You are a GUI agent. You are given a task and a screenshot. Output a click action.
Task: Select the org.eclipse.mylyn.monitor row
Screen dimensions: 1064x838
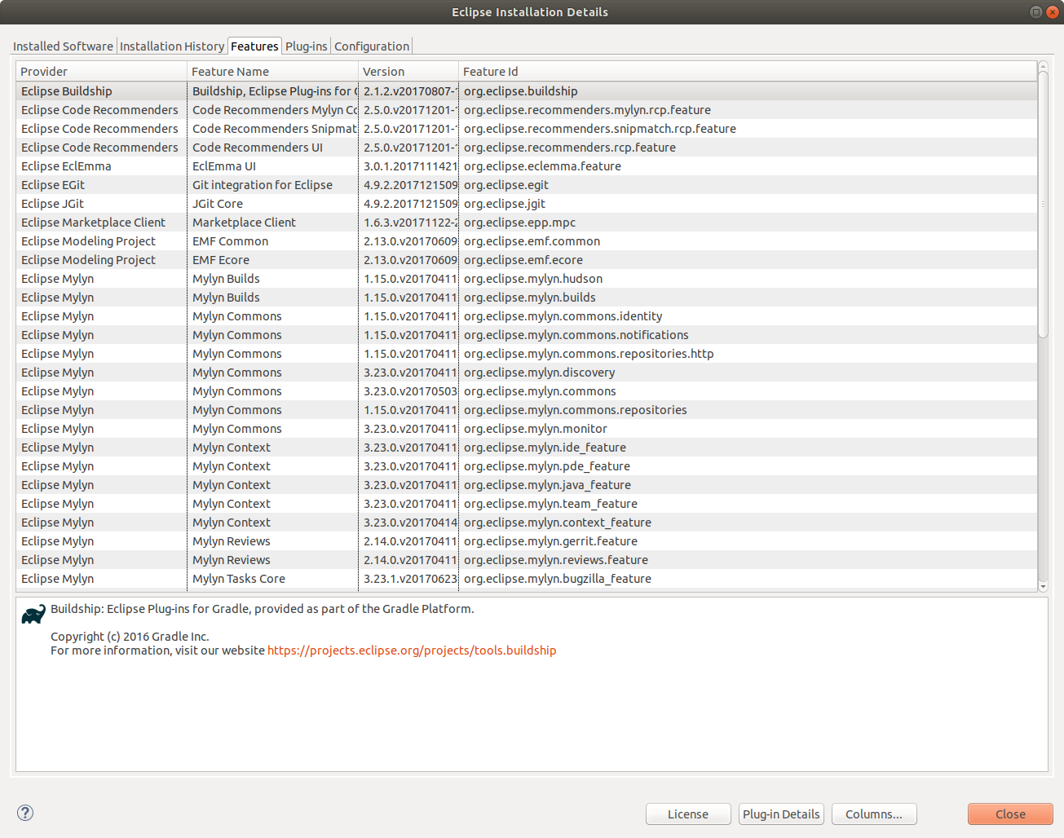click(527, 429)
